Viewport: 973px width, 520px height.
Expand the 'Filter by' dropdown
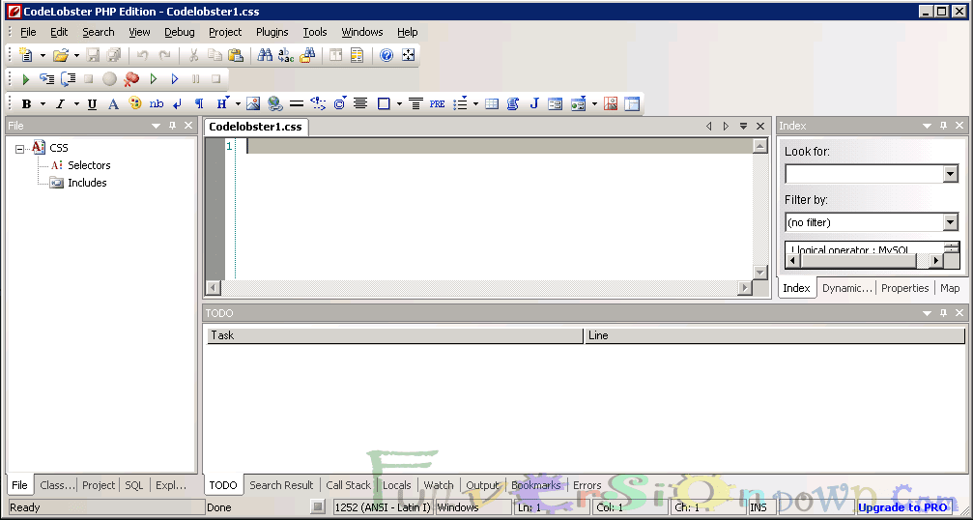950,222
